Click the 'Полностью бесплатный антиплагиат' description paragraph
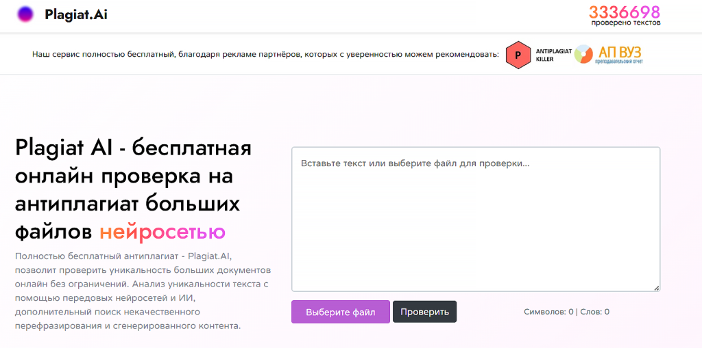 143,291
